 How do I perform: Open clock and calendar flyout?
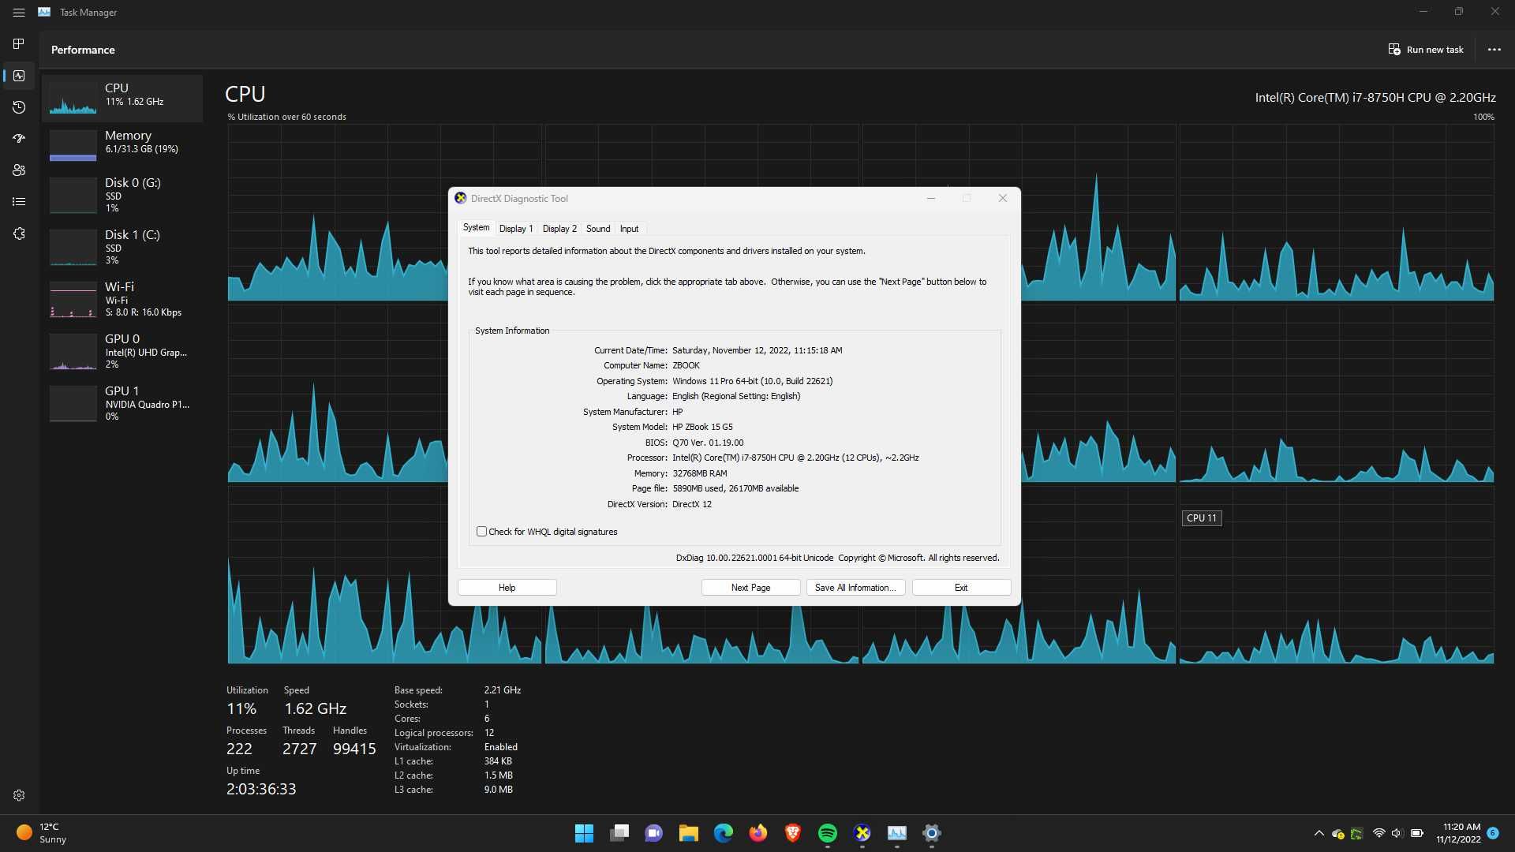point(1459,833)
